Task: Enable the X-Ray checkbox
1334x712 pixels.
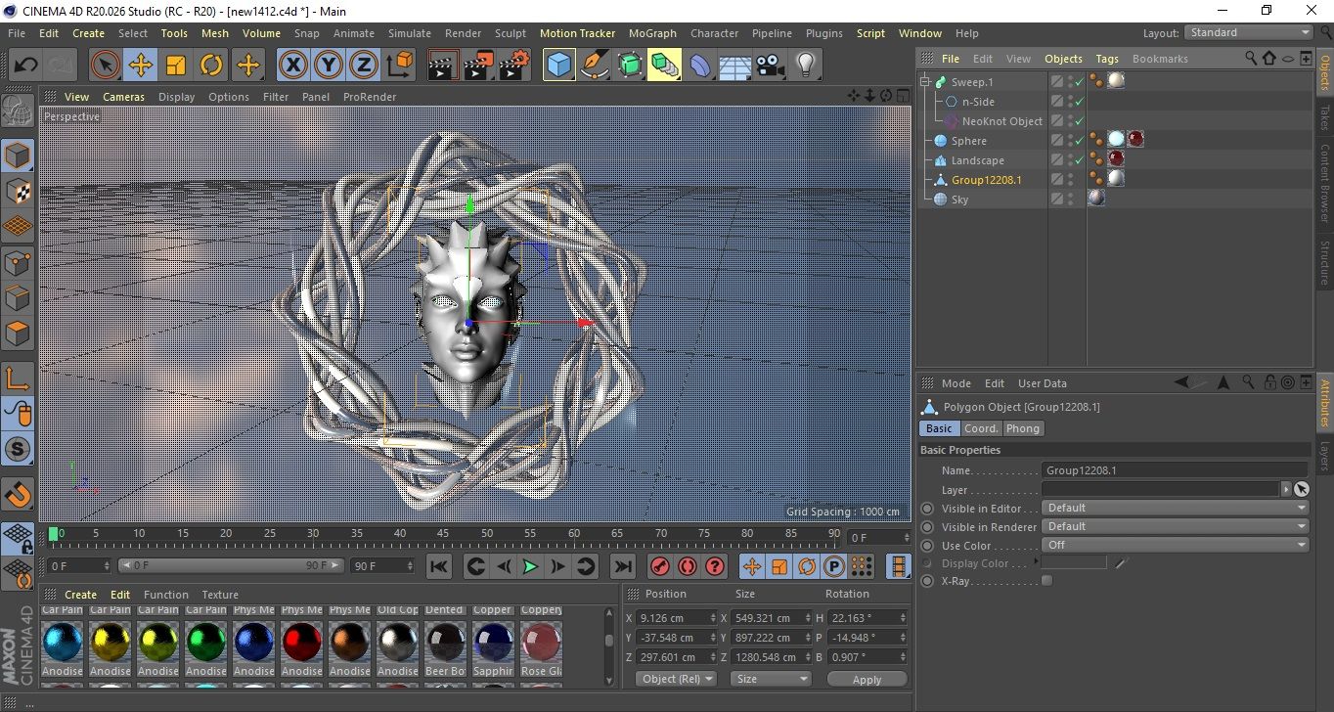Action: [x=1047, y=581]
